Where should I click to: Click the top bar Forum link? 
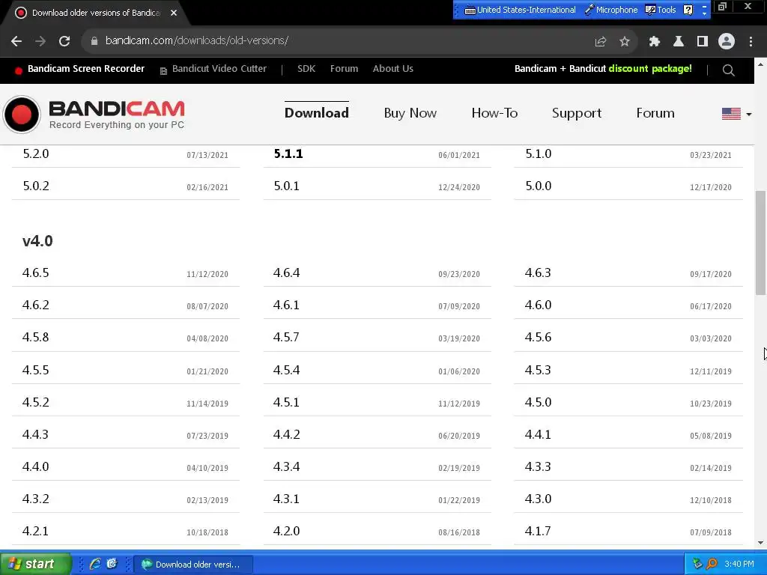pyautogui.click(x=344, y=69)
